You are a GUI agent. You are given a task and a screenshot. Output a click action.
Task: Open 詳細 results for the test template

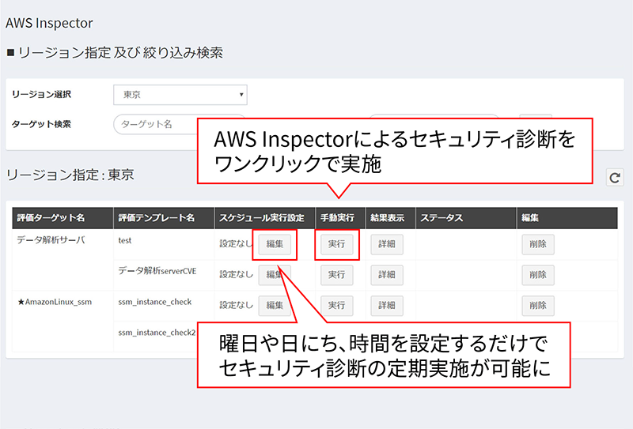click(387, 244)
